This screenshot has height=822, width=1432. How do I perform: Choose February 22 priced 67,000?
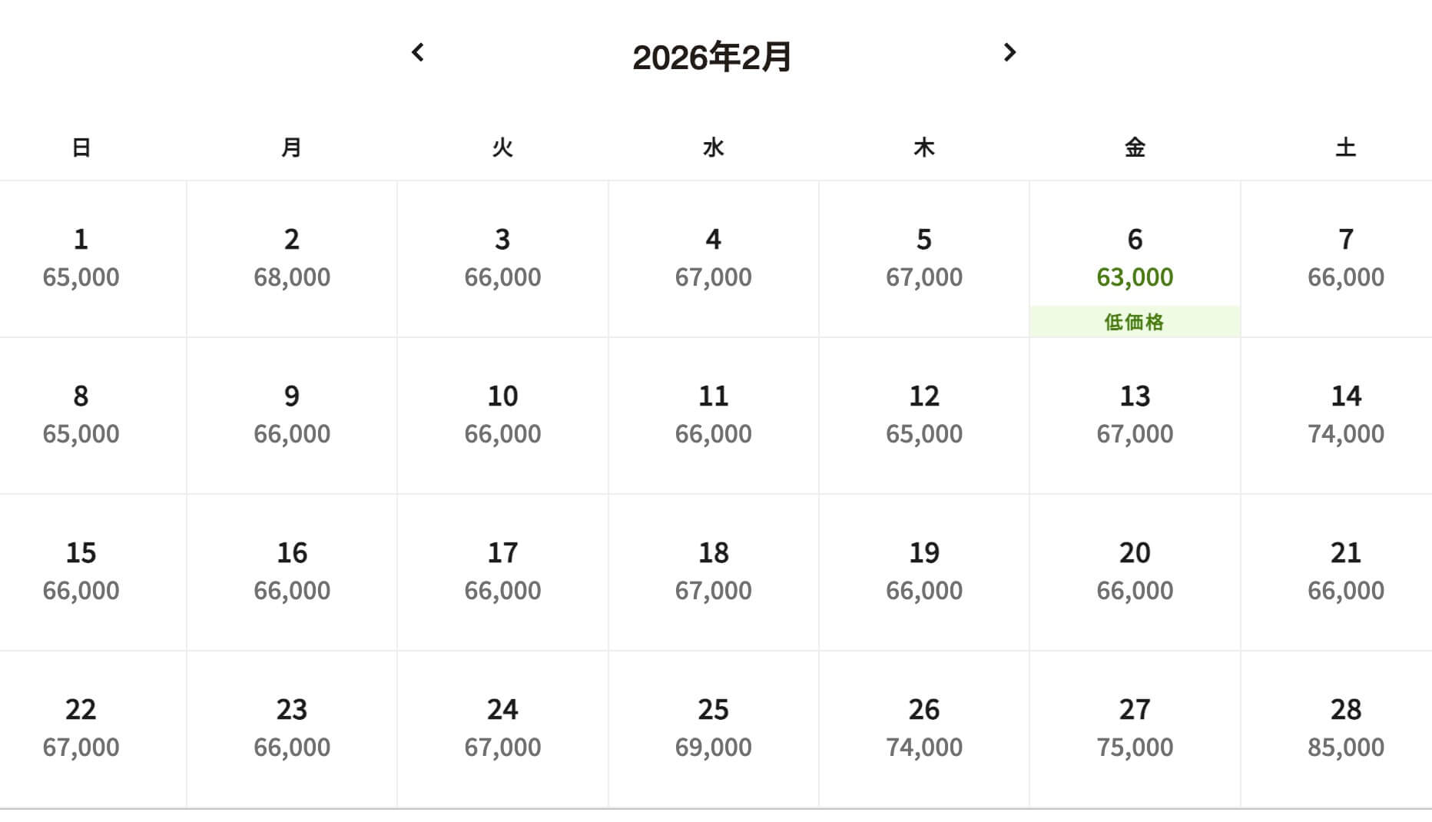point(80,726)
